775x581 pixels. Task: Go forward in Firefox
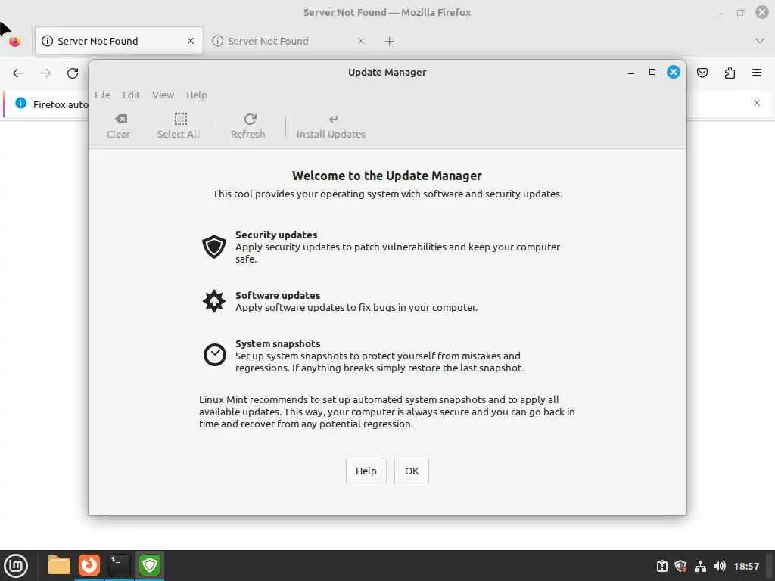point(45,73)
